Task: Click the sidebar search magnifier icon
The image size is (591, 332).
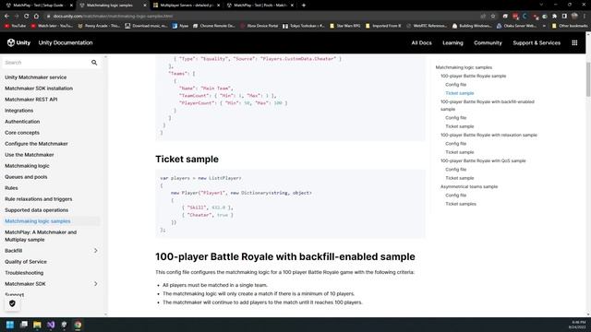Action: tap(94, 63)
